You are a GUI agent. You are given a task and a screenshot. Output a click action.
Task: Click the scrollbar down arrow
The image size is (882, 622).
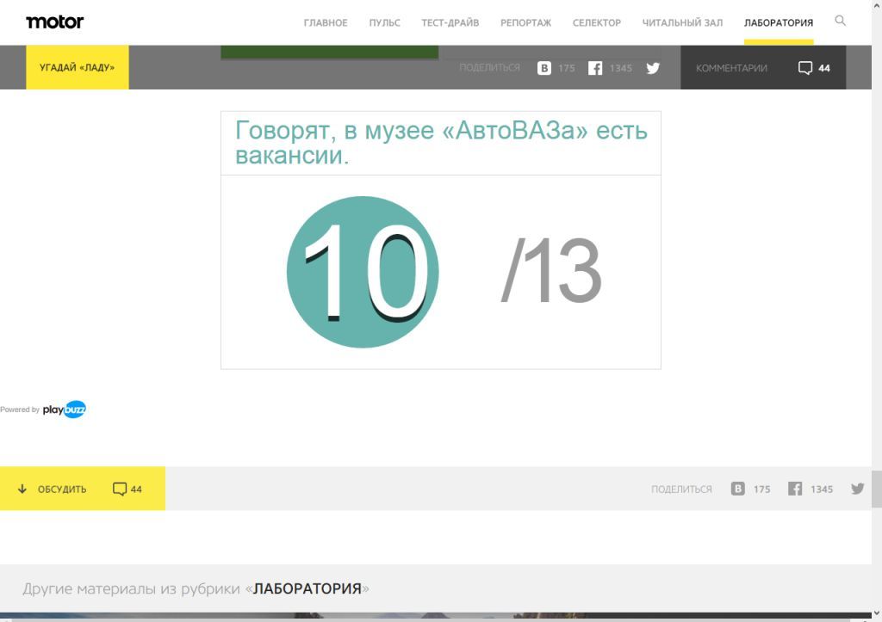[x=877, y=613]
